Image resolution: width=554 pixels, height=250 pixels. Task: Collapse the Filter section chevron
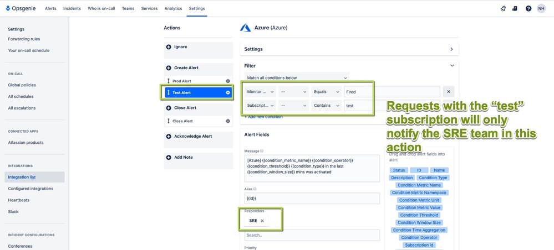pyautogui.click(x=452, y=66)
